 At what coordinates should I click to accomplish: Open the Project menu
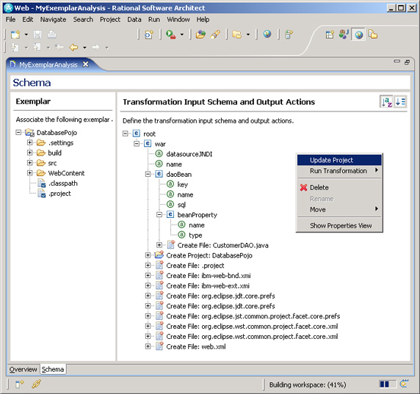(x=110, y=20)
